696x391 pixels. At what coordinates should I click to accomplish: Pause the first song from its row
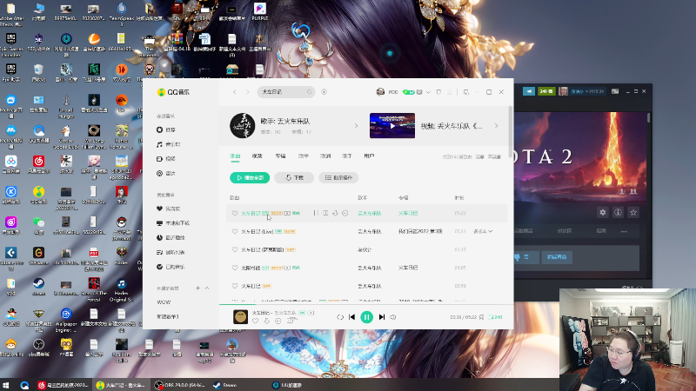316,213
